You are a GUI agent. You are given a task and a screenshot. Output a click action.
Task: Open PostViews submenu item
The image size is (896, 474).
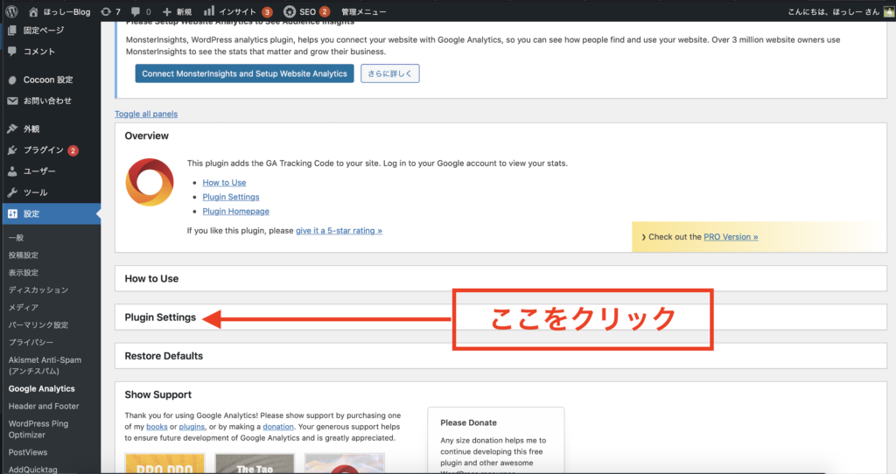click(x=28, y=452)
